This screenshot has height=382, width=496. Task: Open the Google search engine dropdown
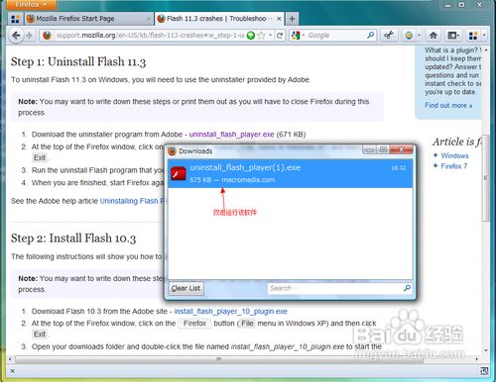(298, 36)
